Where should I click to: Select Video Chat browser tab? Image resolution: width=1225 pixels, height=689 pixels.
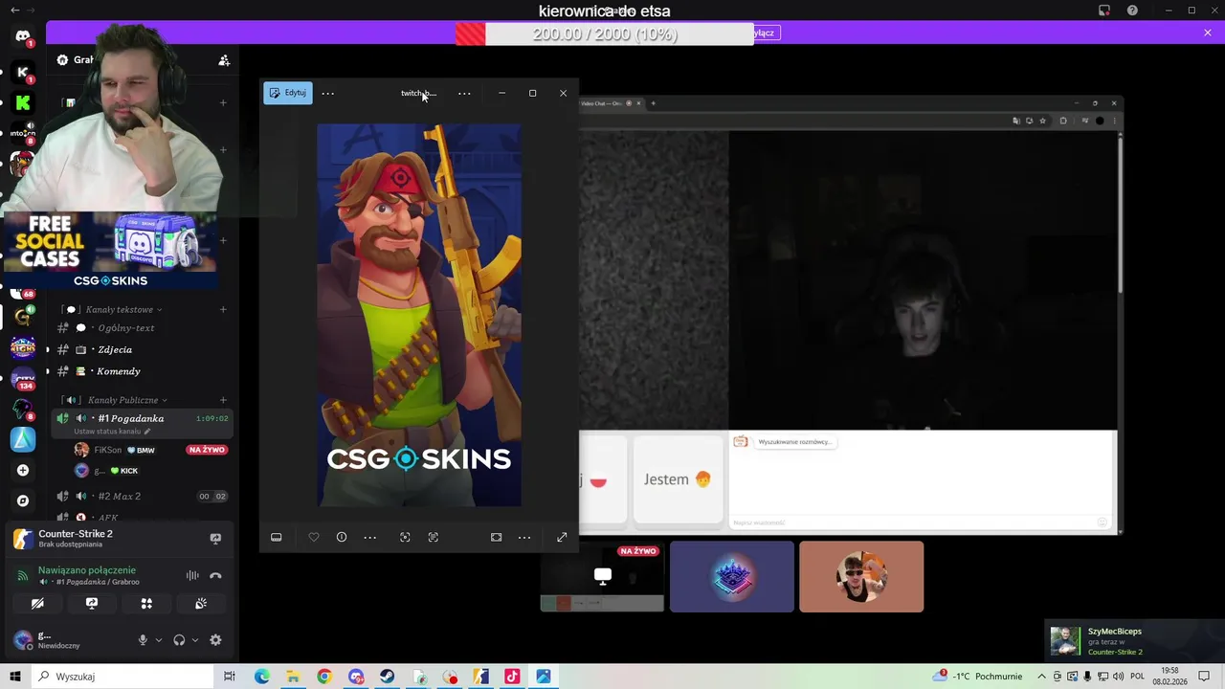[612, 103]
